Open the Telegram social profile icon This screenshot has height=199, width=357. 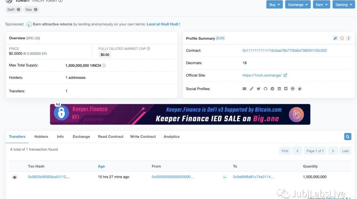[x=272, y=89]
